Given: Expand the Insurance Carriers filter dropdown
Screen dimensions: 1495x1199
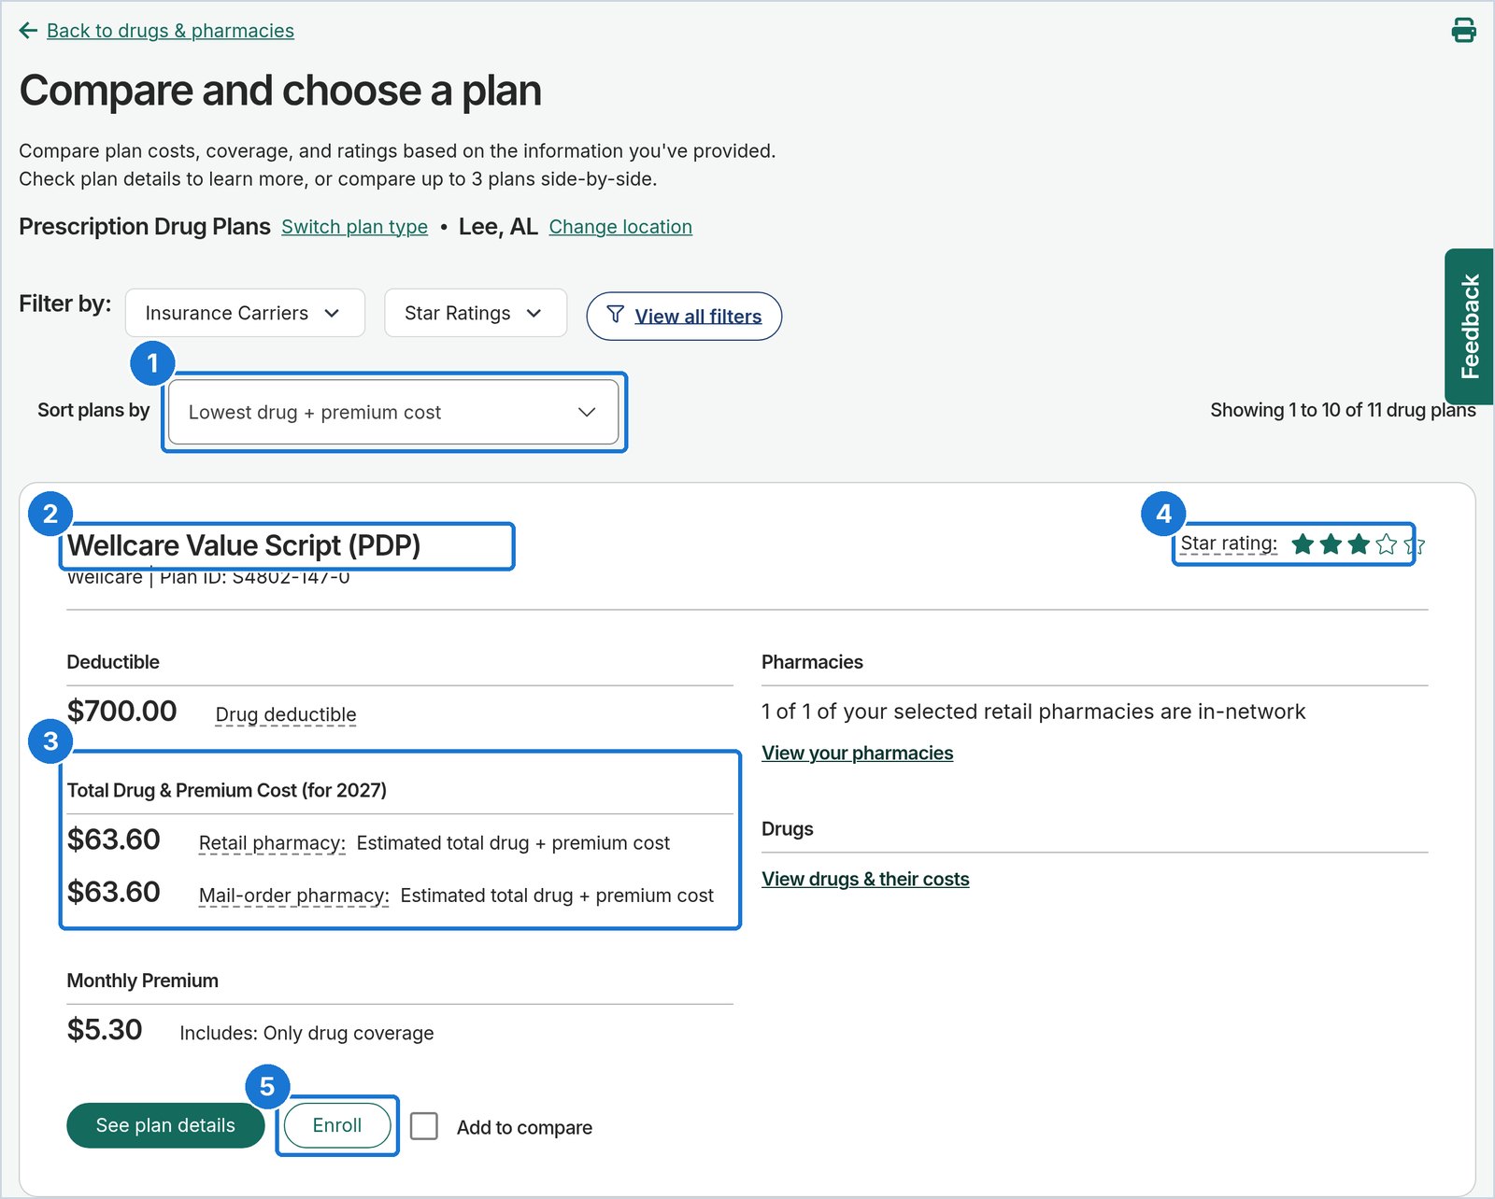Looking at the screenshot, I should [x=245, y=313].
